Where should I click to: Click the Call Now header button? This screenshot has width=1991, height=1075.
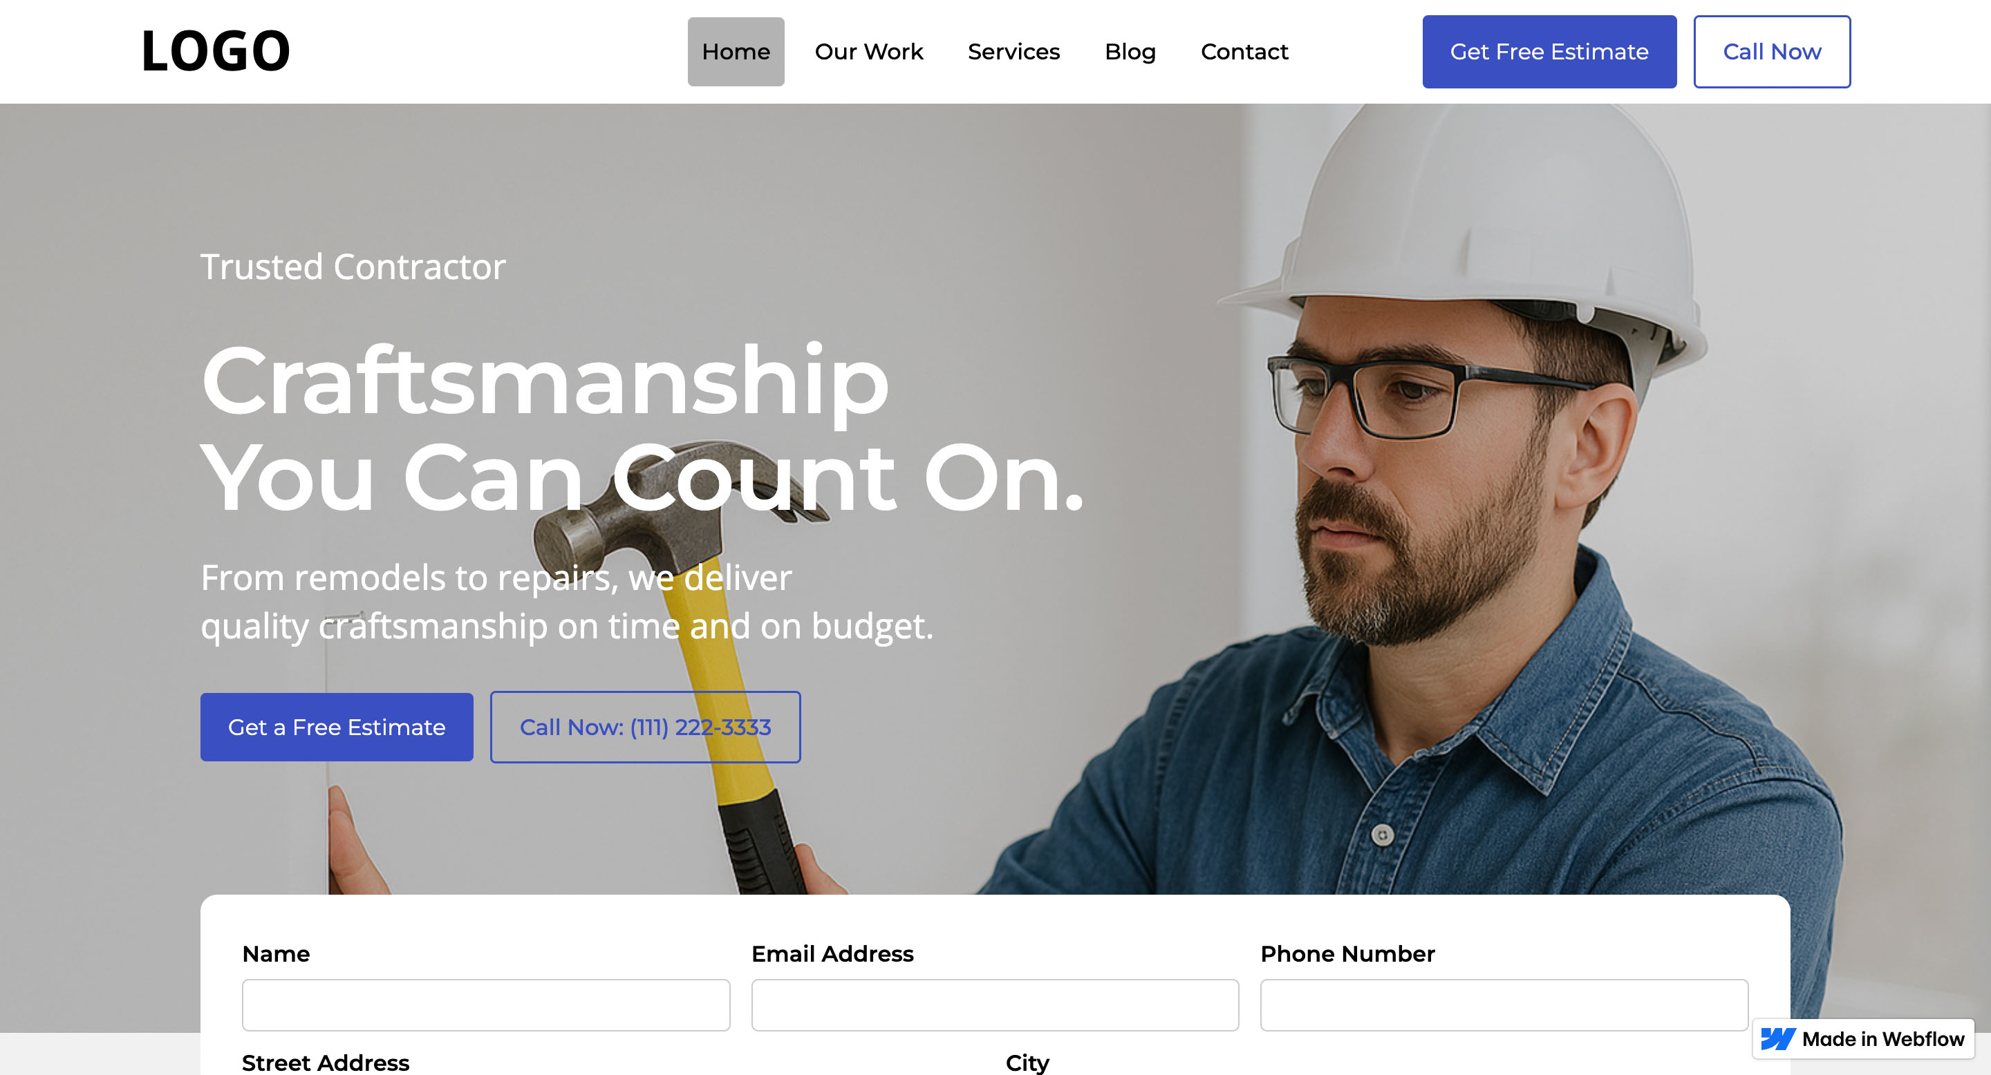(x=1773, y=52)
